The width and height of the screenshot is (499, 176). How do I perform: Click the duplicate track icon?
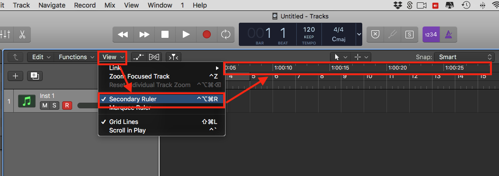point(35,76)
